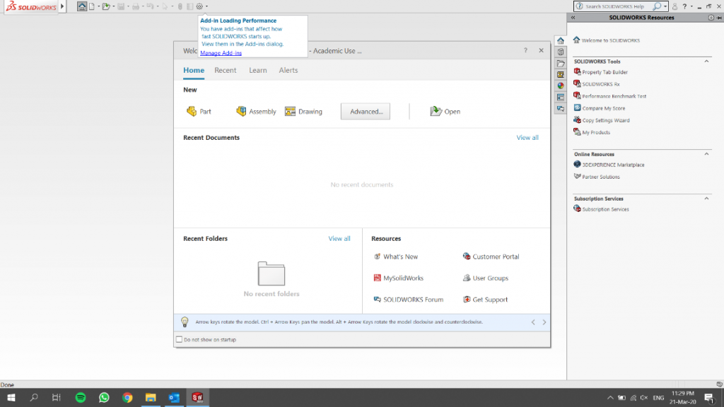Open 3DEXPERIENCE Marketplace in task pane
724x407 pixels.
[x=609, y=165]
